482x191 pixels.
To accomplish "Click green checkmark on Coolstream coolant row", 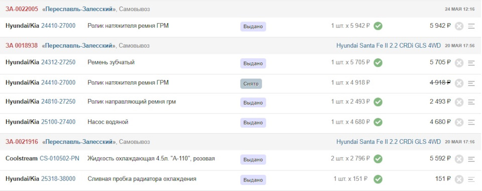I will [x=378, y=159].
